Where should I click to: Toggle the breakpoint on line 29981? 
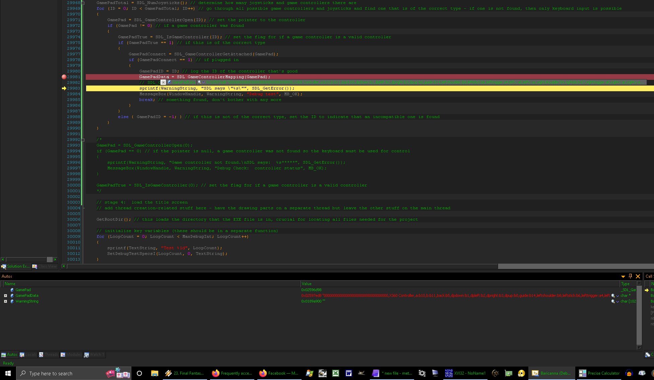(x=64, y=77)
